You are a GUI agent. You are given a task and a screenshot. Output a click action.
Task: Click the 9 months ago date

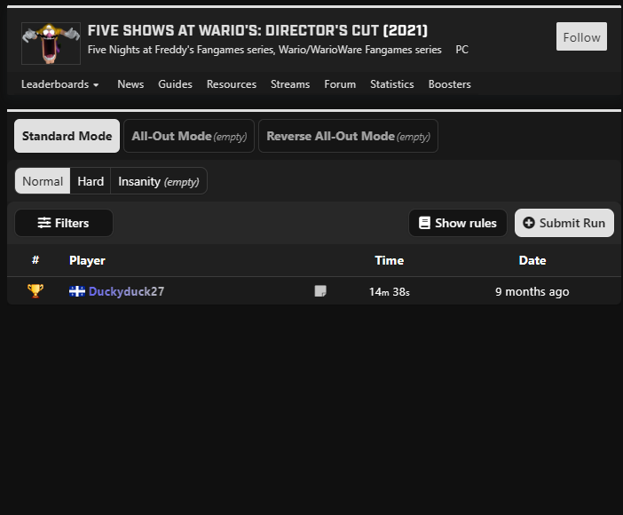click(x=532, y=291)
